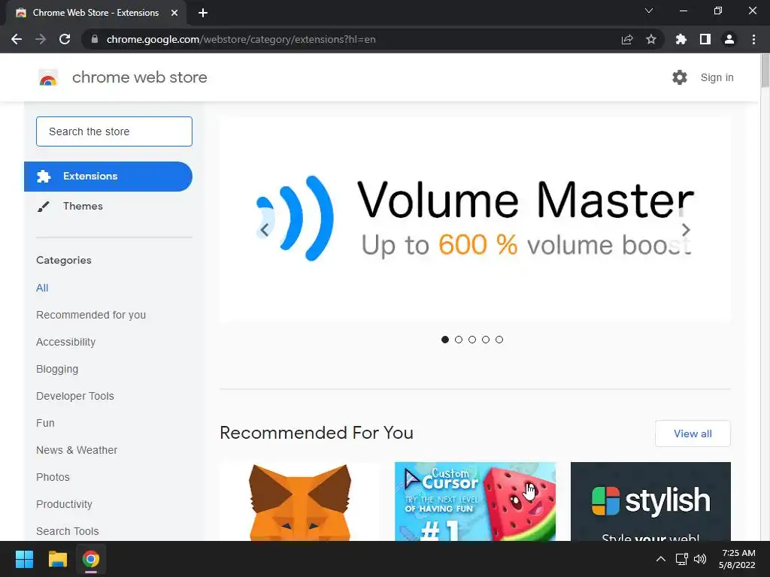Screen dimensions: 770x577
Task: Open network status in system tray
Action: pos(681,559)
